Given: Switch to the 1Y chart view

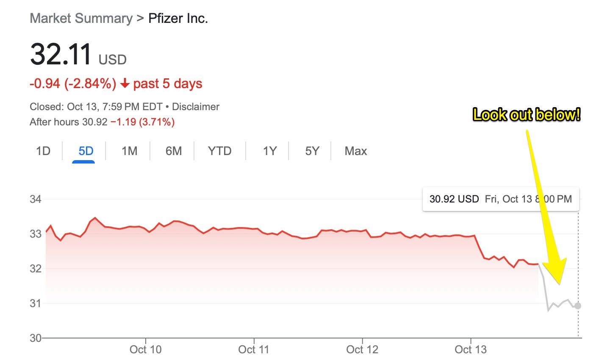Looking at the screenshot, I should coord(269,151).
